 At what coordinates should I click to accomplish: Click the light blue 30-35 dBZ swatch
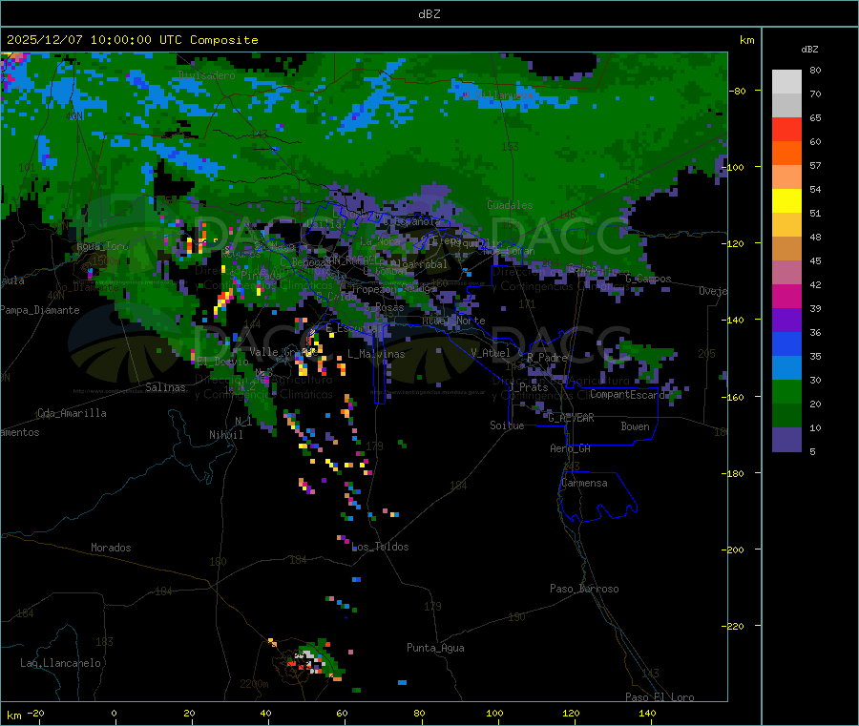pyautogui.click(x=786, y=368)
